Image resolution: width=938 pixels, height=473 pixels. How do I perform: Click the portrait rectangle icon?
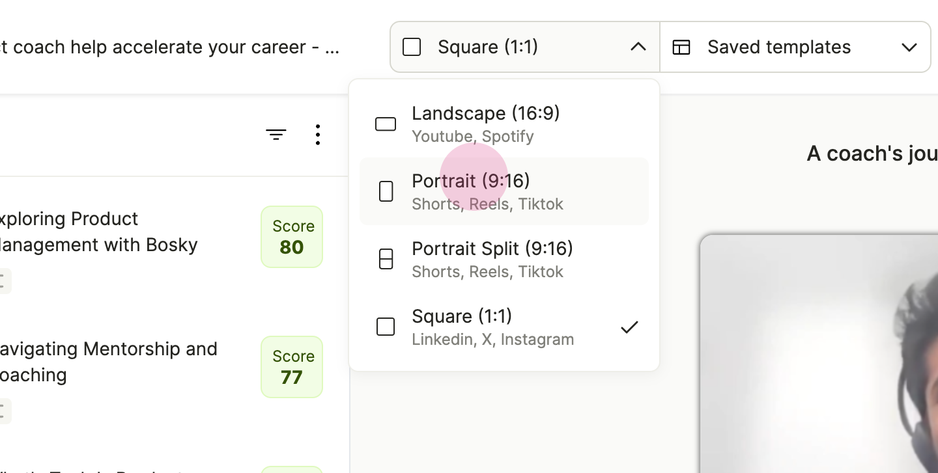[386, 191]
